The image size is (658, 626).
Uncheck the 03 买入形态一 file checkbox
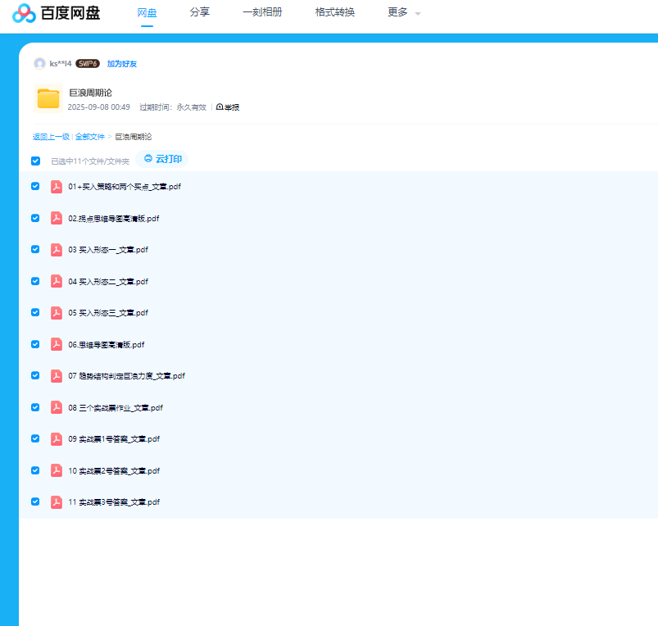[x=35, y=249]
